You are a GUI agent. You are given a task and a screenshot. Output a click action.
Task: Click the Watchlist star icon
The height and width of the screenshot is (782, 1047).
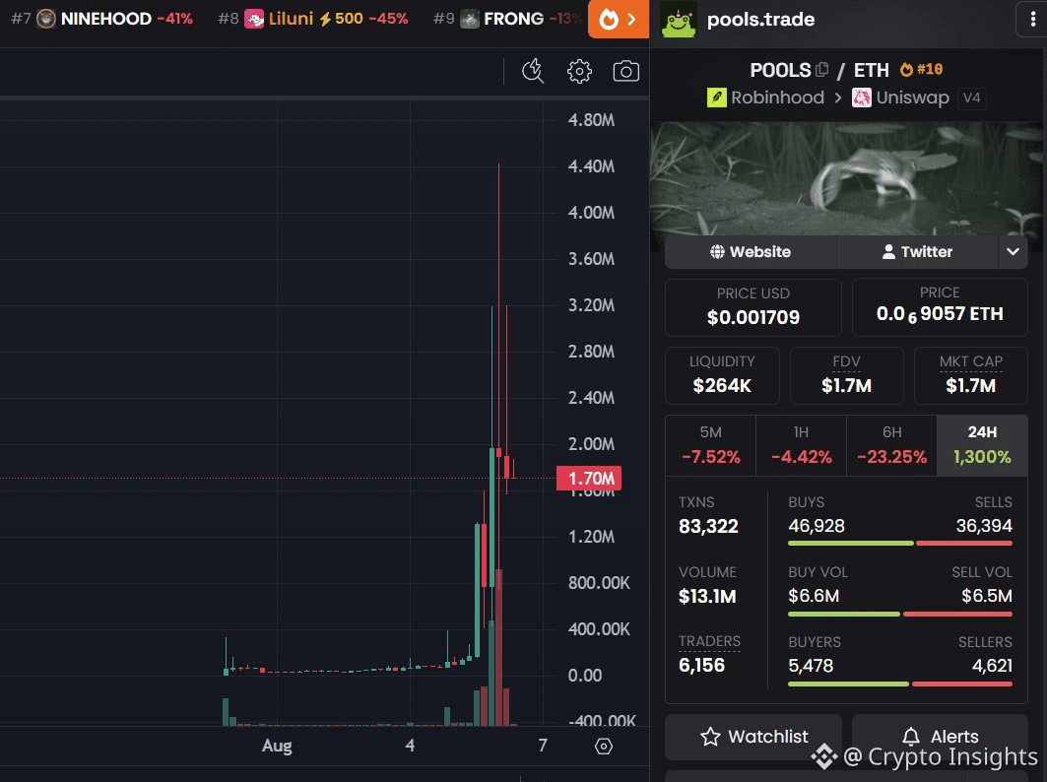tap(710, 736)
